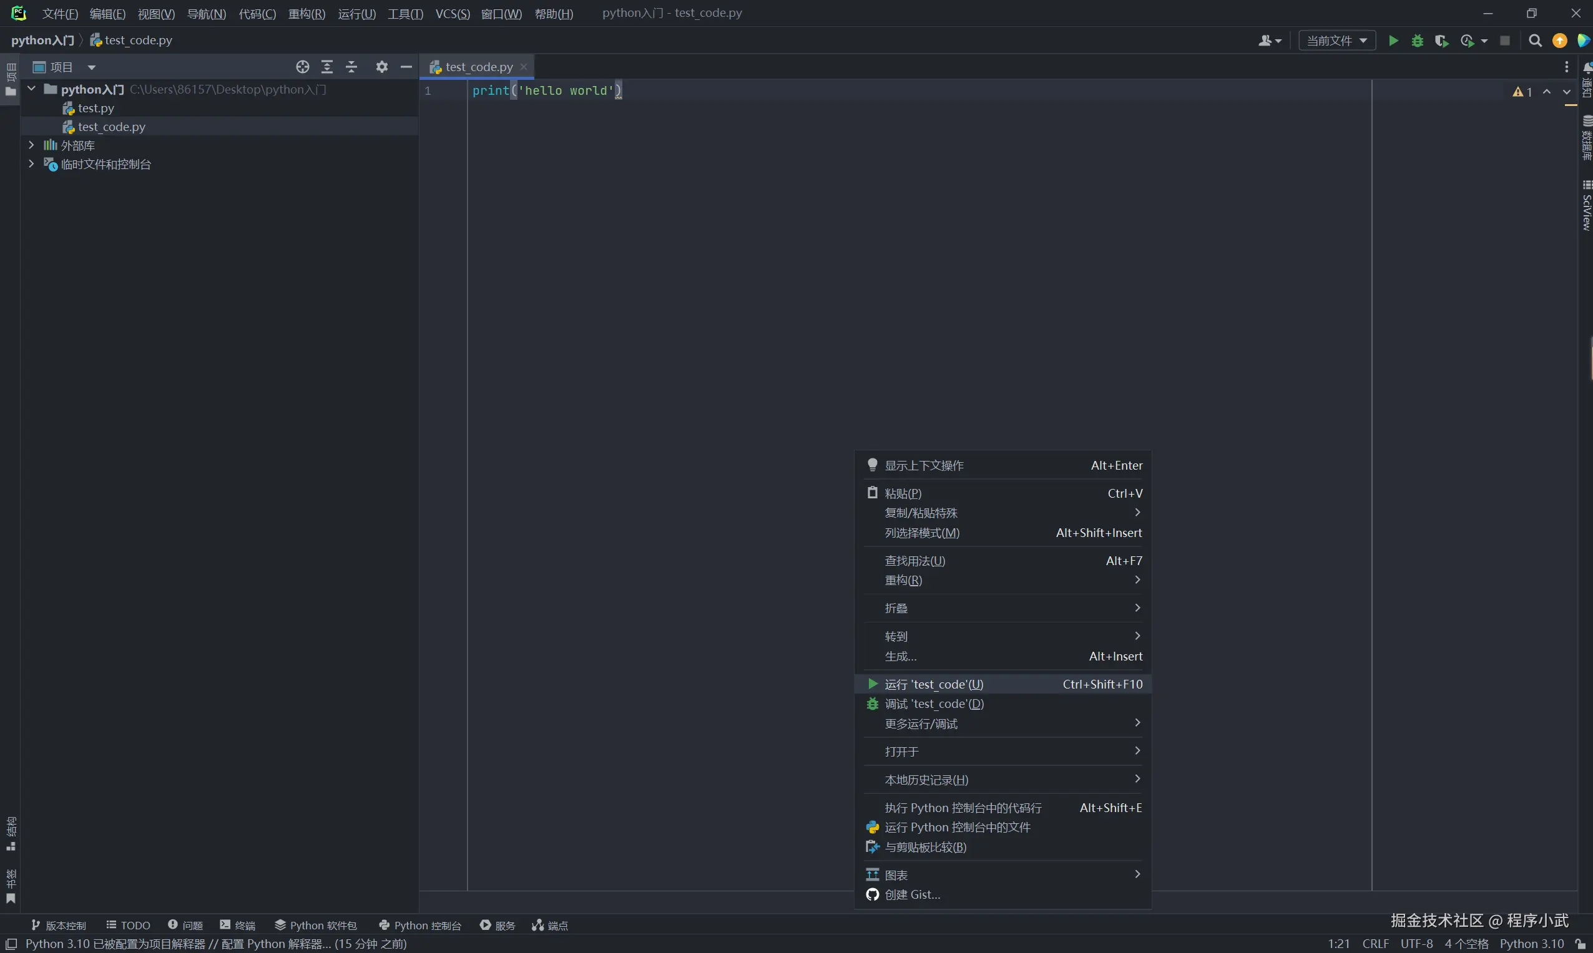Screen dimensions: 1593x953
Task: Click the Debug bug icon in toolbar
Action: coord(1417,41)
